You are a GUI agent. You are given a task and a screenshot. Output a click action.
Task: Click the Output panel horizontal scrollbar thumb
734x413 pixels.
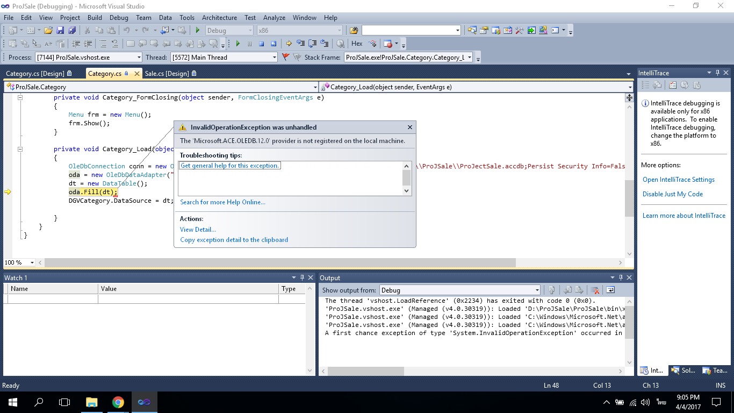[365, 371]
